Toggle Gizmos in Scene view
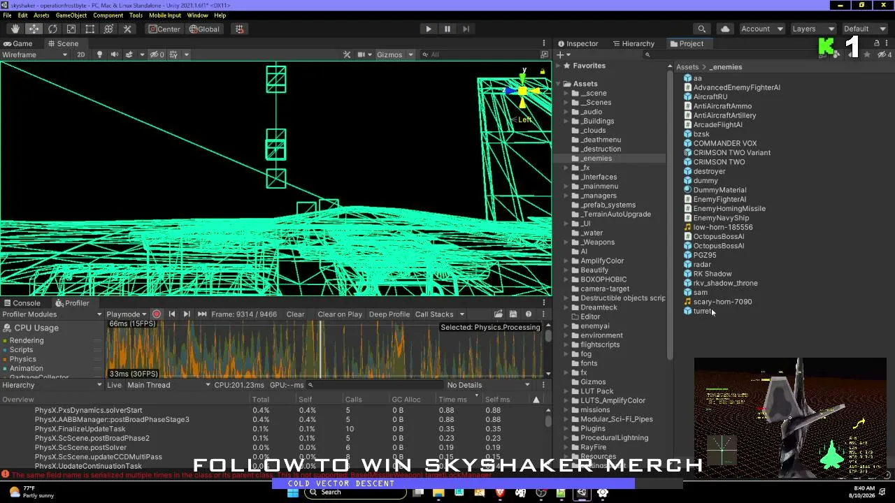 pos(389,54)
